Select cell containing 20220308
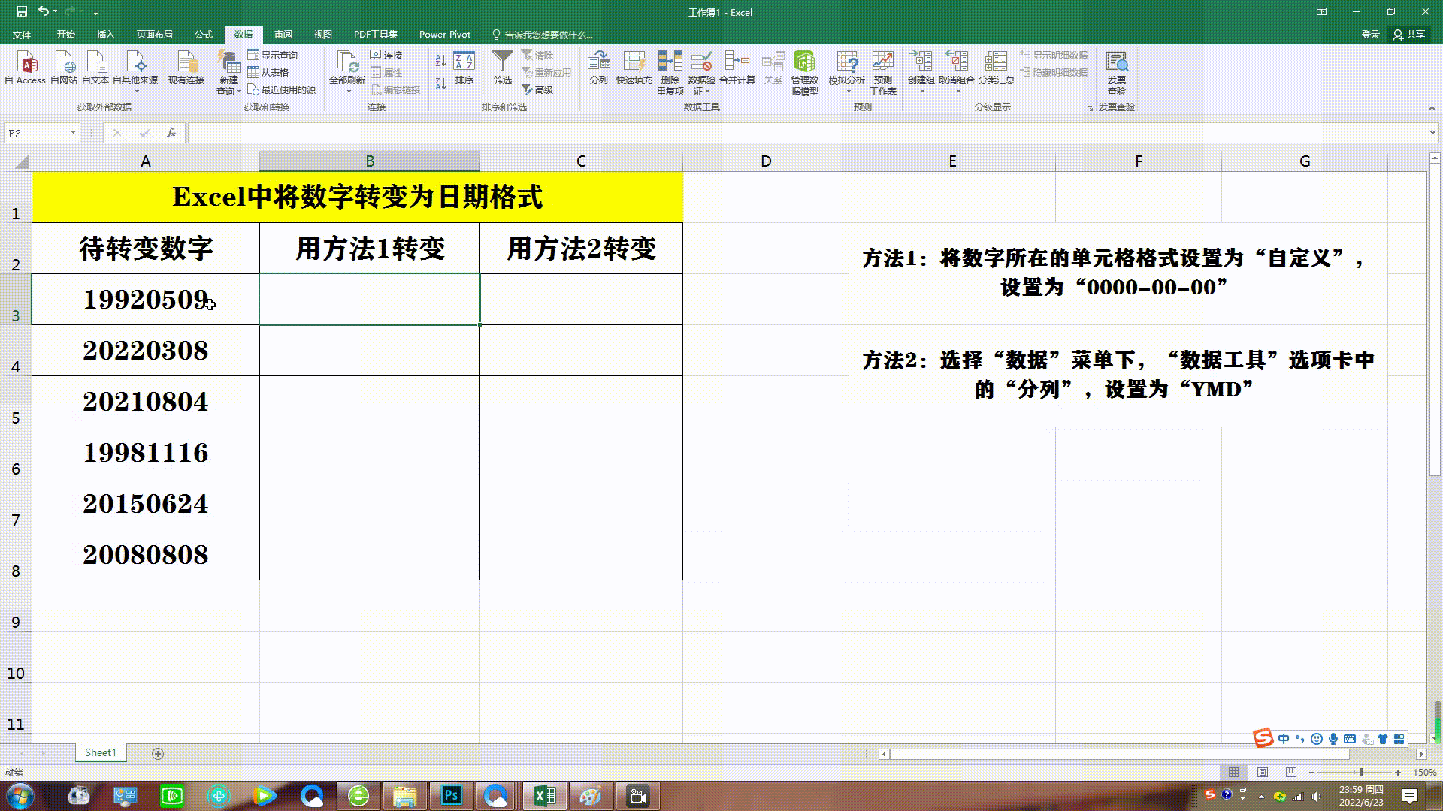This screenshot has height=811, width=1443. pos(146,351)
